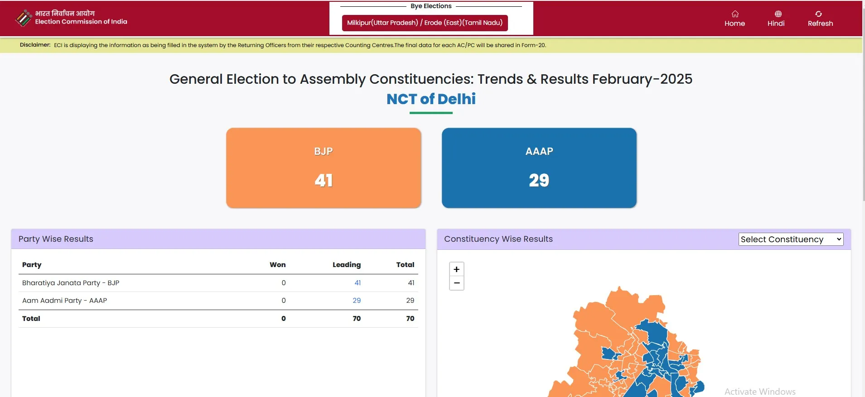The width and height of the screenshot is (865, 397).
Task: Click the blue AAAP 29 summary card
Action: (x=539, y=168)
